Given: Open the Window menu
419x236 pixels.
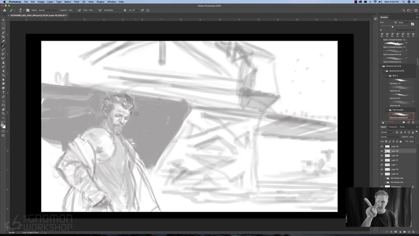Looking at the screenshot, I should tap(112, 2).
